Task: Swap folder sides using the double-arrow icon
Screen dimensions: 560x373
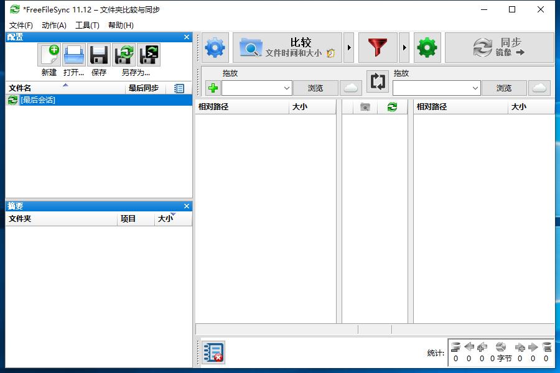Action: pos(378,81)
